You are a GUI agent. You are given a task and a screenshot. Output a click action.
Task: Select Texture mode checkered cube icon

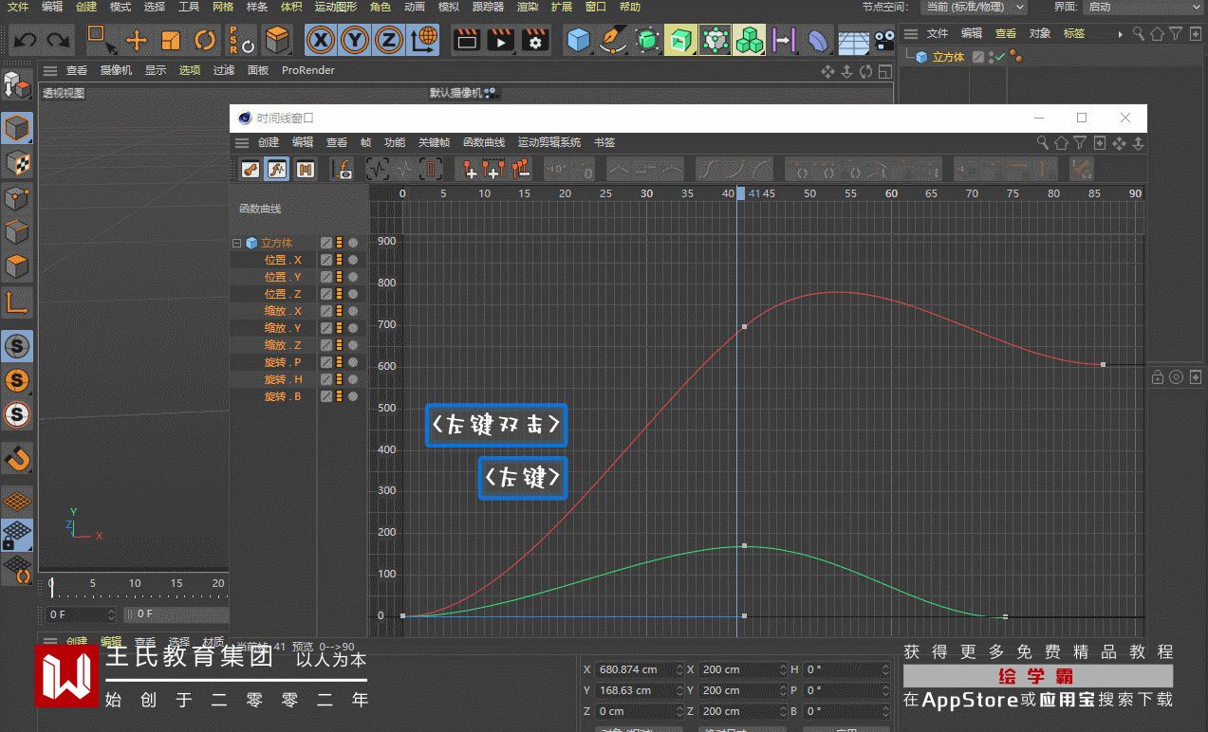coord(17,163)
